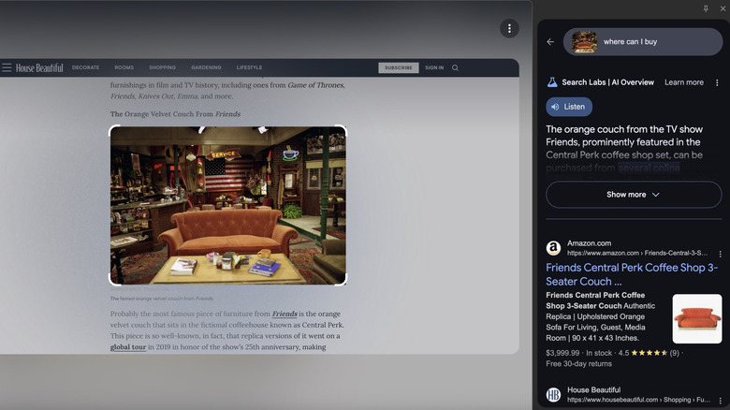Viewport: 730px width, 410px height.
Task: Click 'The Orange Velvet Couch From Friends' heading
Action: tap(176, 113)
